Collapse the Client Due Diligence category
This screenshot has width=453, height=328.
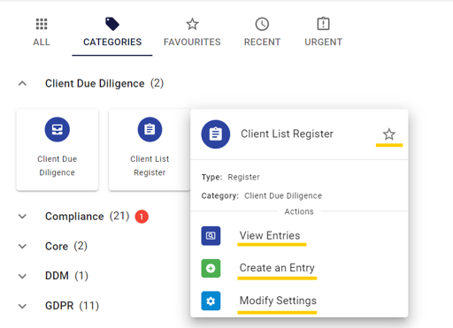pos(22,84)
